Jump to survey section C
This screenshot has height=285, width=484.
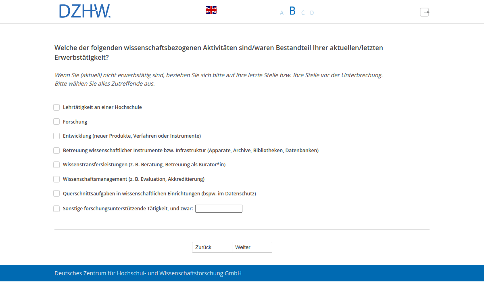302,13
